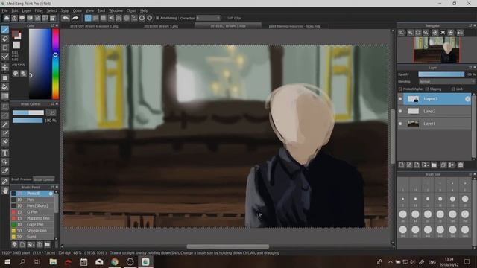Screen dimensions: 477x268
Task: Hide Layer1 visibility dot
Action: point(400,124)
